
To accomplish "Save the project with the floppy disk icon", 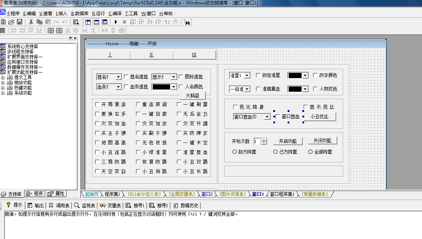I will (x=20, y=22).
